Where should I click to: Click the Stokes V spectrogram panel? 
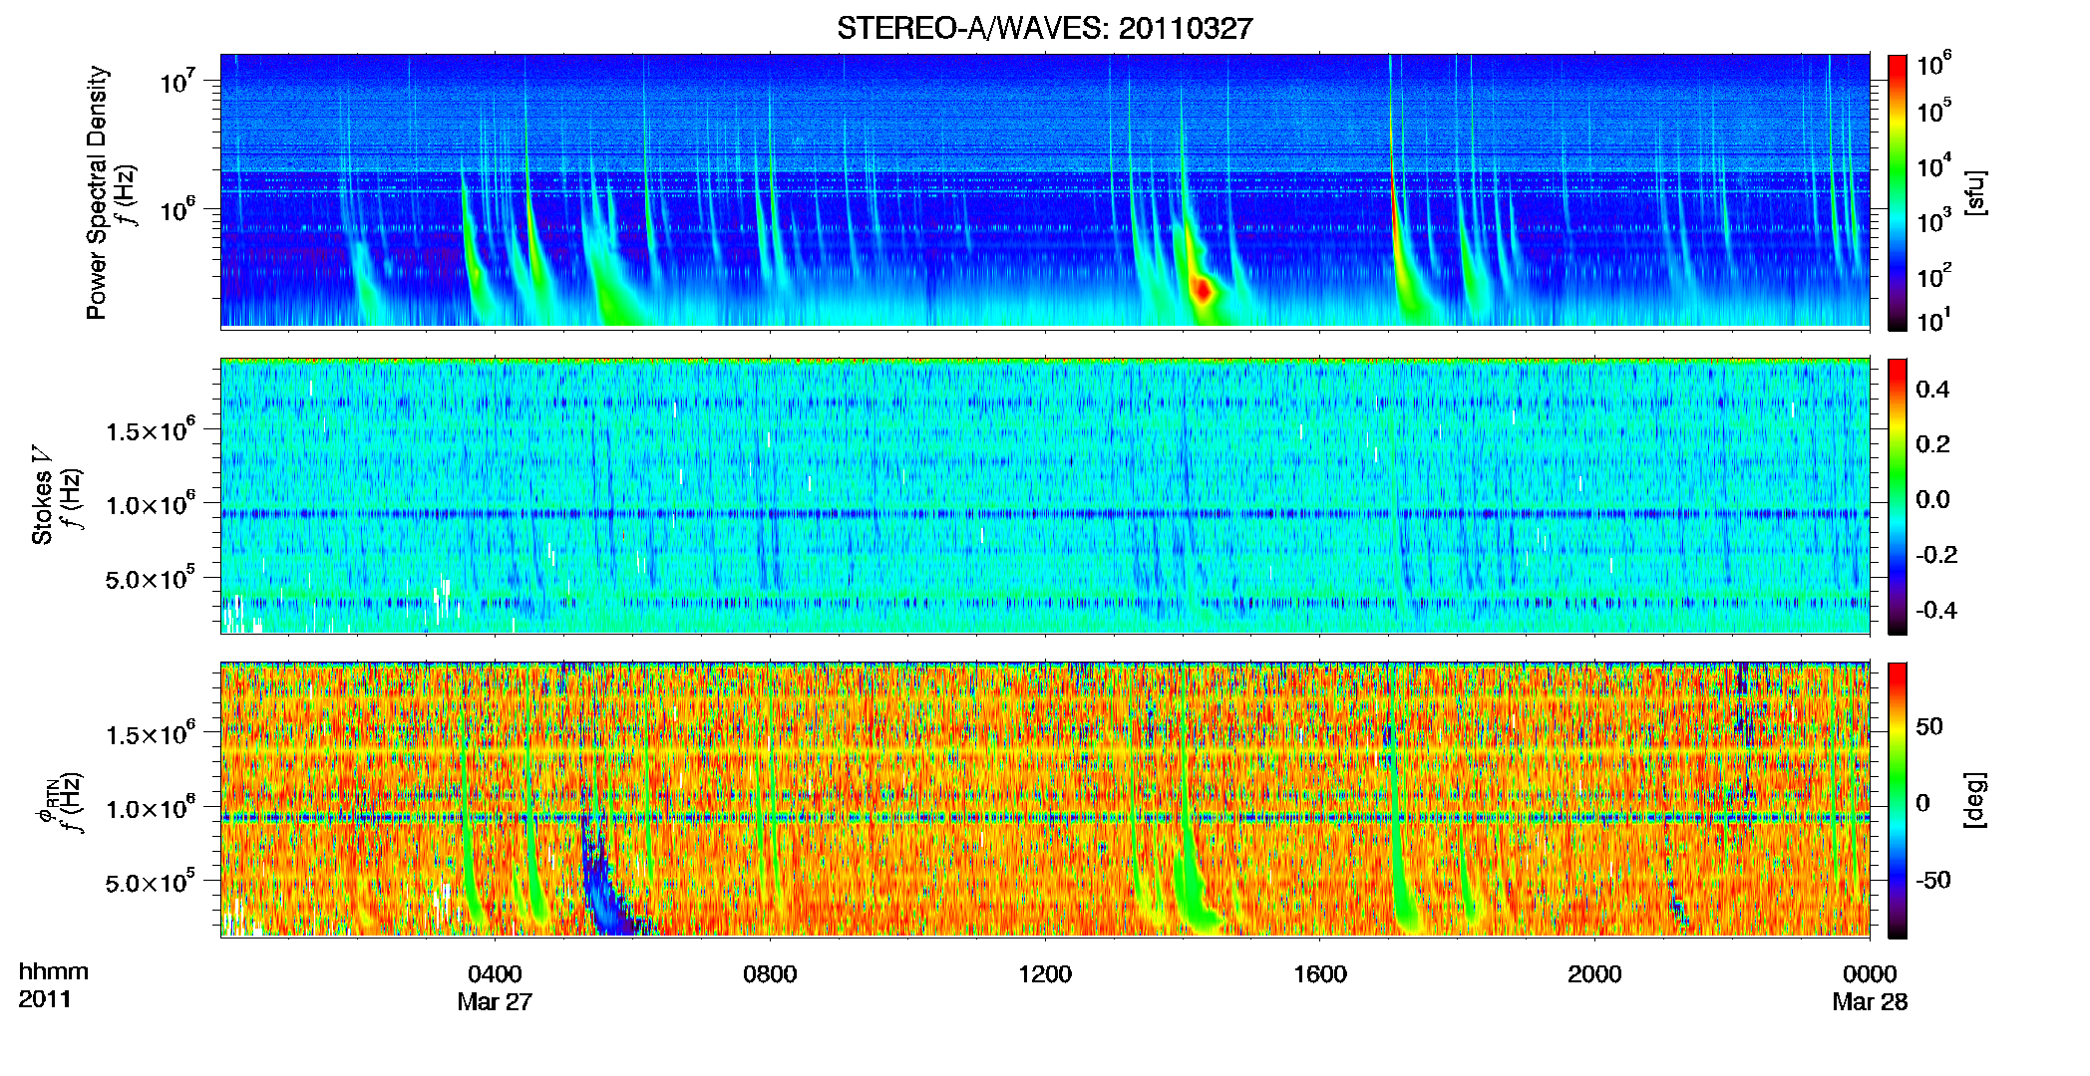(x=1045, y=496)
